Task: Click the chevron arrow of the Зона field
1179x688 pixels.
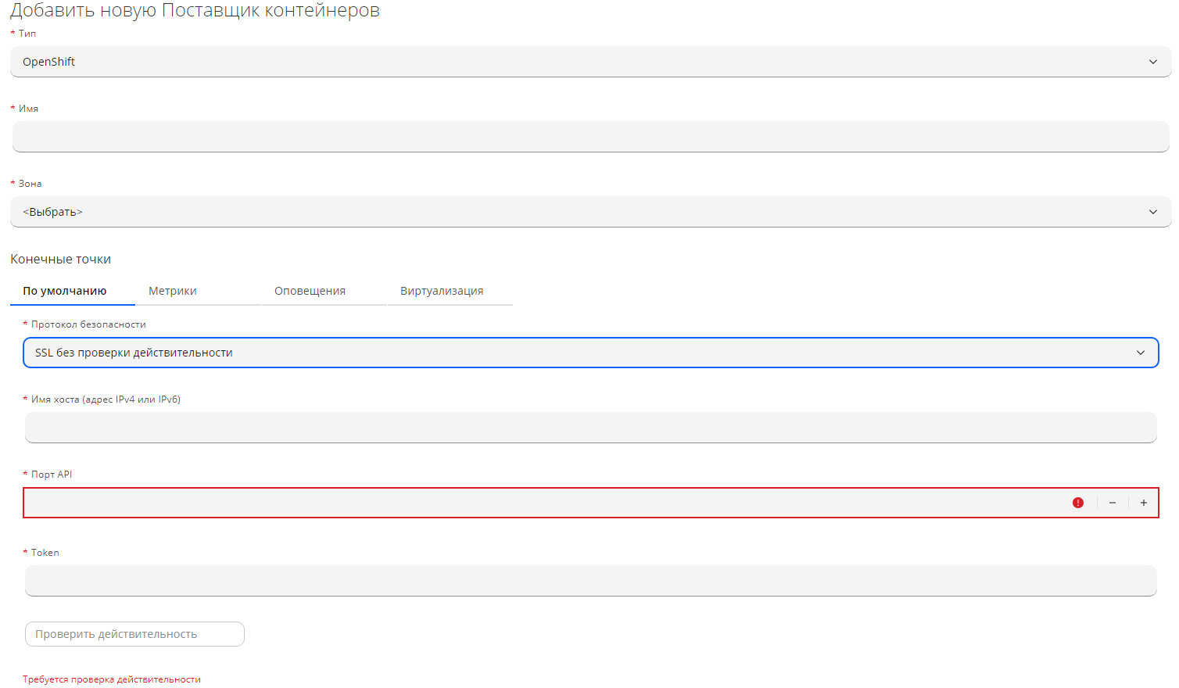Action: (1152, 212)
